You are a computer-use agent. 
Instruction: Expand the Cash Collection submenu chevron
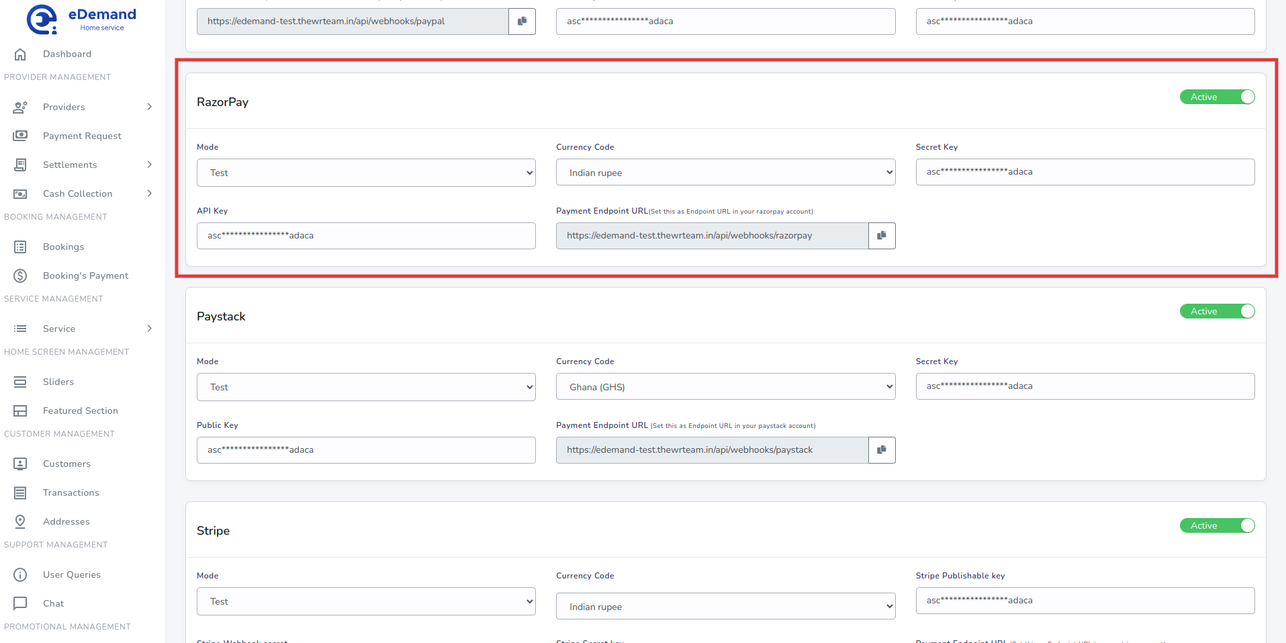(150, 194)
